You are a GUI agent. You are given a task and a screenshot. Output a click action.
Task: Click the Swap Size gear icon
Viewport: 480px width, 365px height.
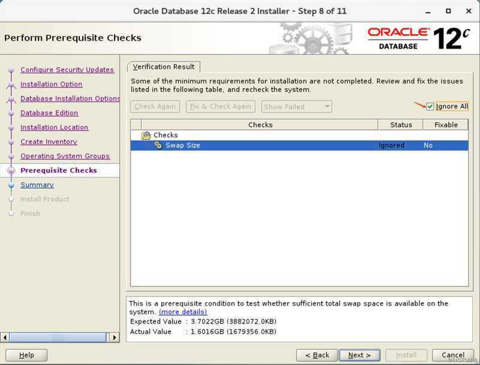pyautogui.click(x=158, y=145)
